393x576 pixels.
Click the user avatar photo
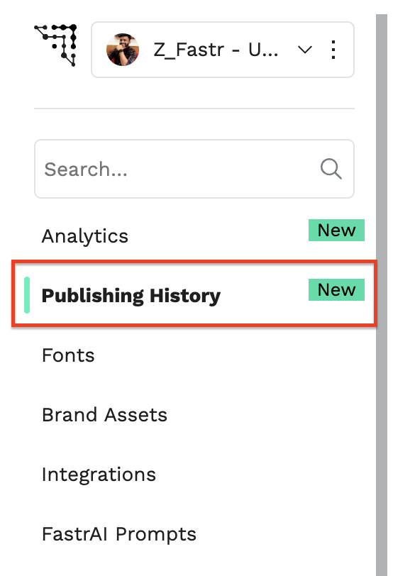pyautogui.click(x=123, y=50)
